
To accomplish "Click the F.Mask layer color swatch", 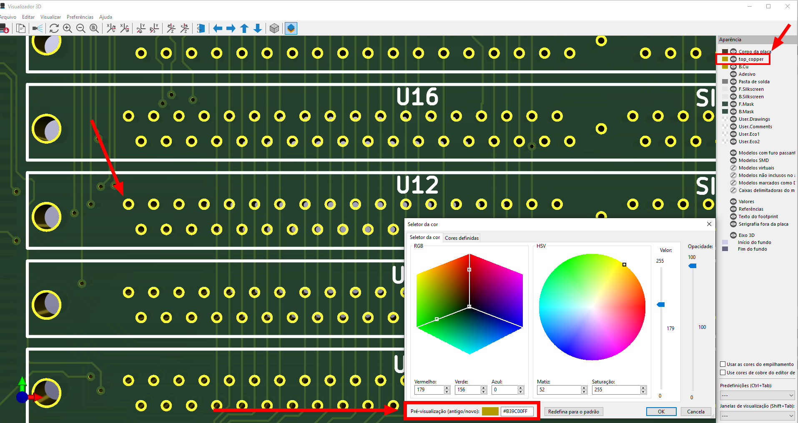I will [x=725, y=104].
